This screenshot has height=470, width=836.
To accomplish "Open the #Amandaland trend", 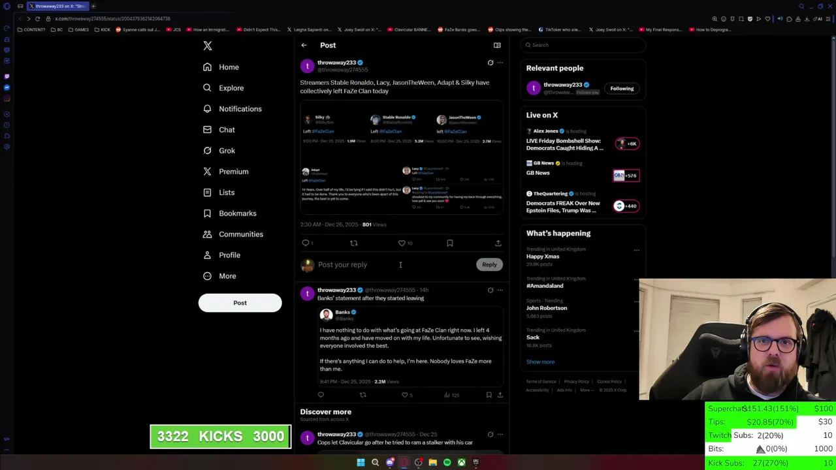I will 545,286.
